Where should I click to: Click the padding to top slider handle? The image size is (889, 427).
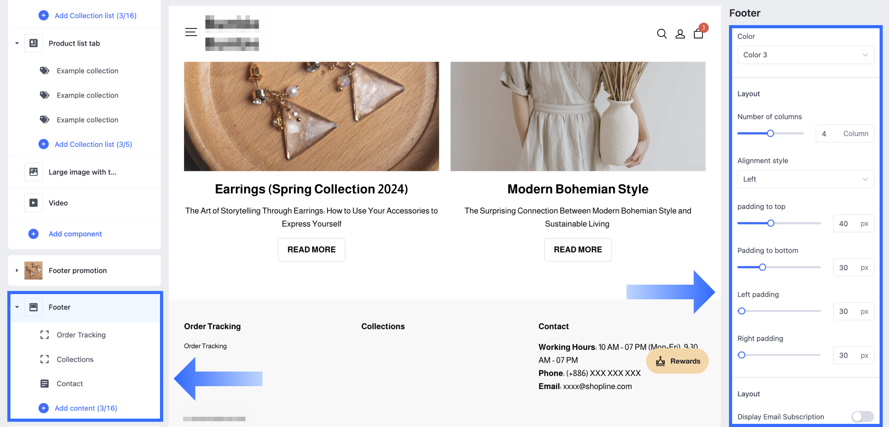[771, 223]
